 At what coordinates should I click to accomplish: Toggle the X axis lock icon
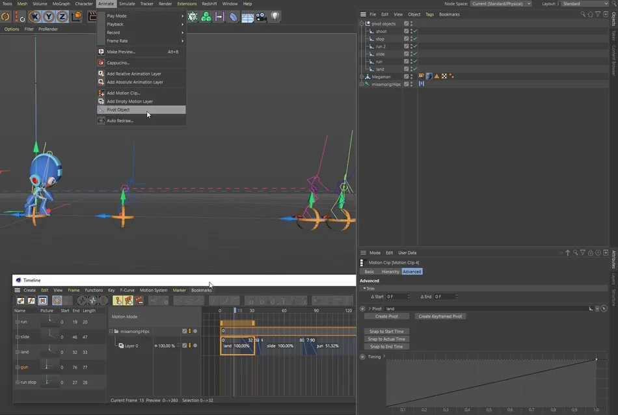(x=34, y=16)
